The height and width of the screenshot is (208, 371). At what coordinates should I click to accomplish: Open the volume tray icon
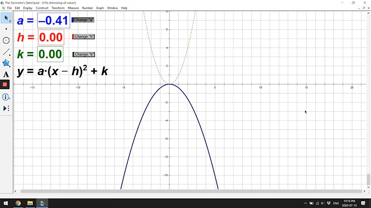click(x=323, y=203)
